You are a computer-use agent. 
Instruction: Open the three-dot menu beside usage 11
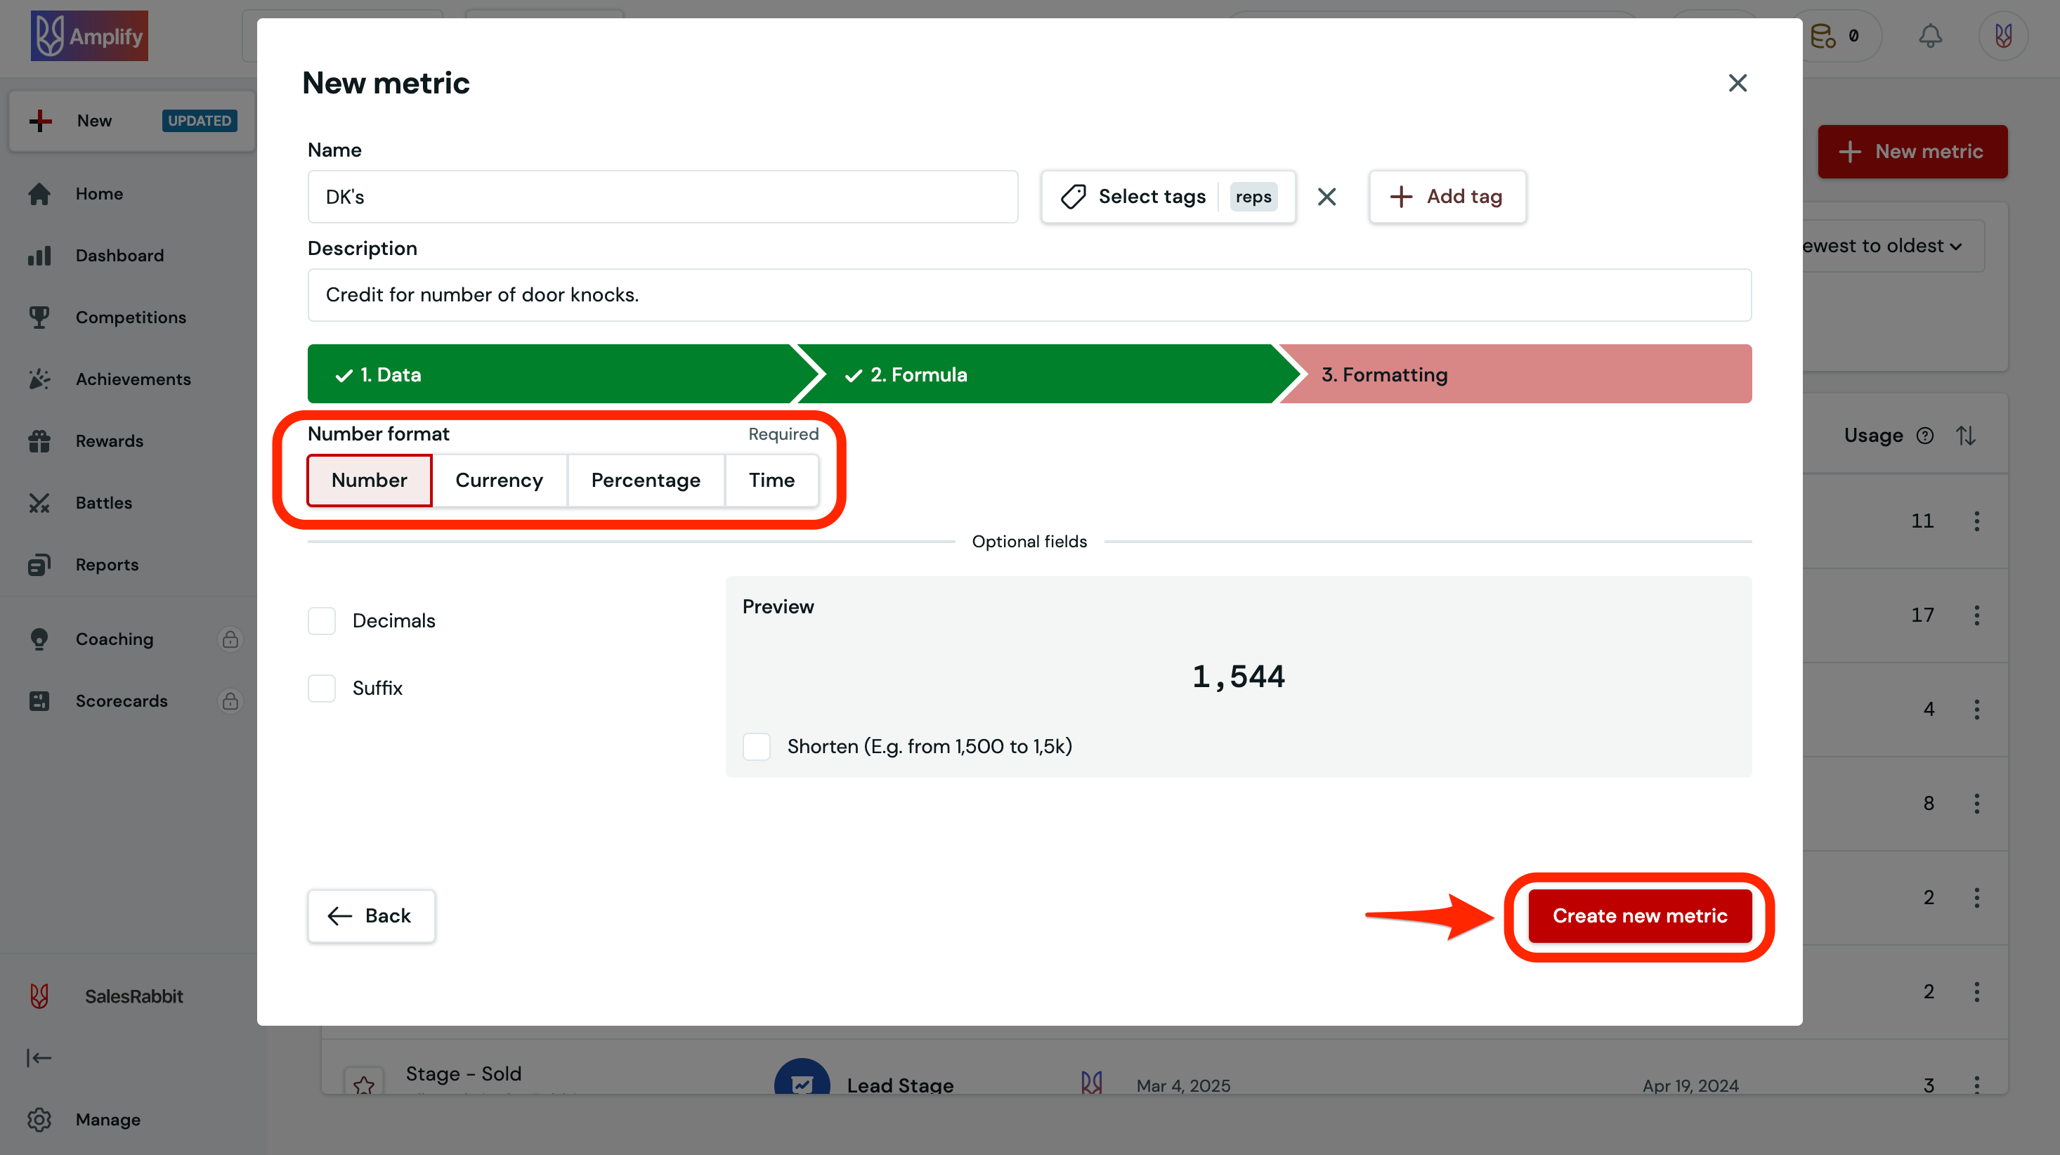click(x=1976, y=521)
